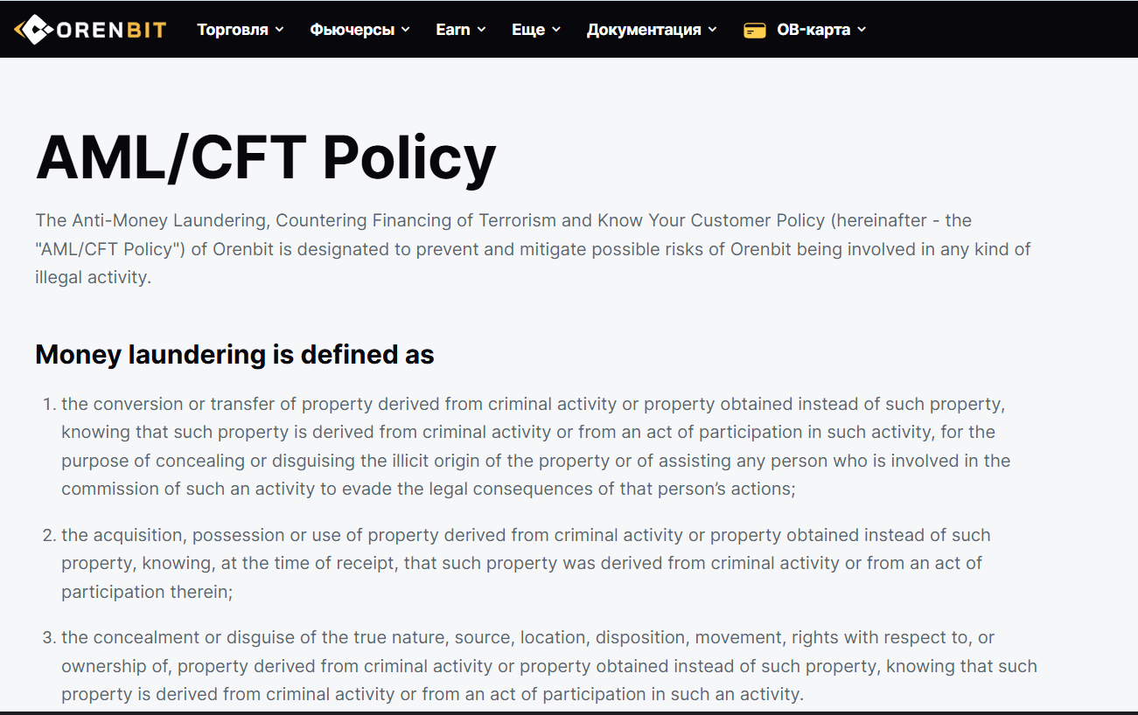Open the Документация menu
The image size is (1138, 715).
[652, 30]
